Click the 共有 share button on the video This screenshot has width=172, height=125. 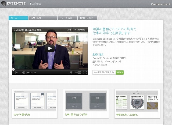point(69,30)
